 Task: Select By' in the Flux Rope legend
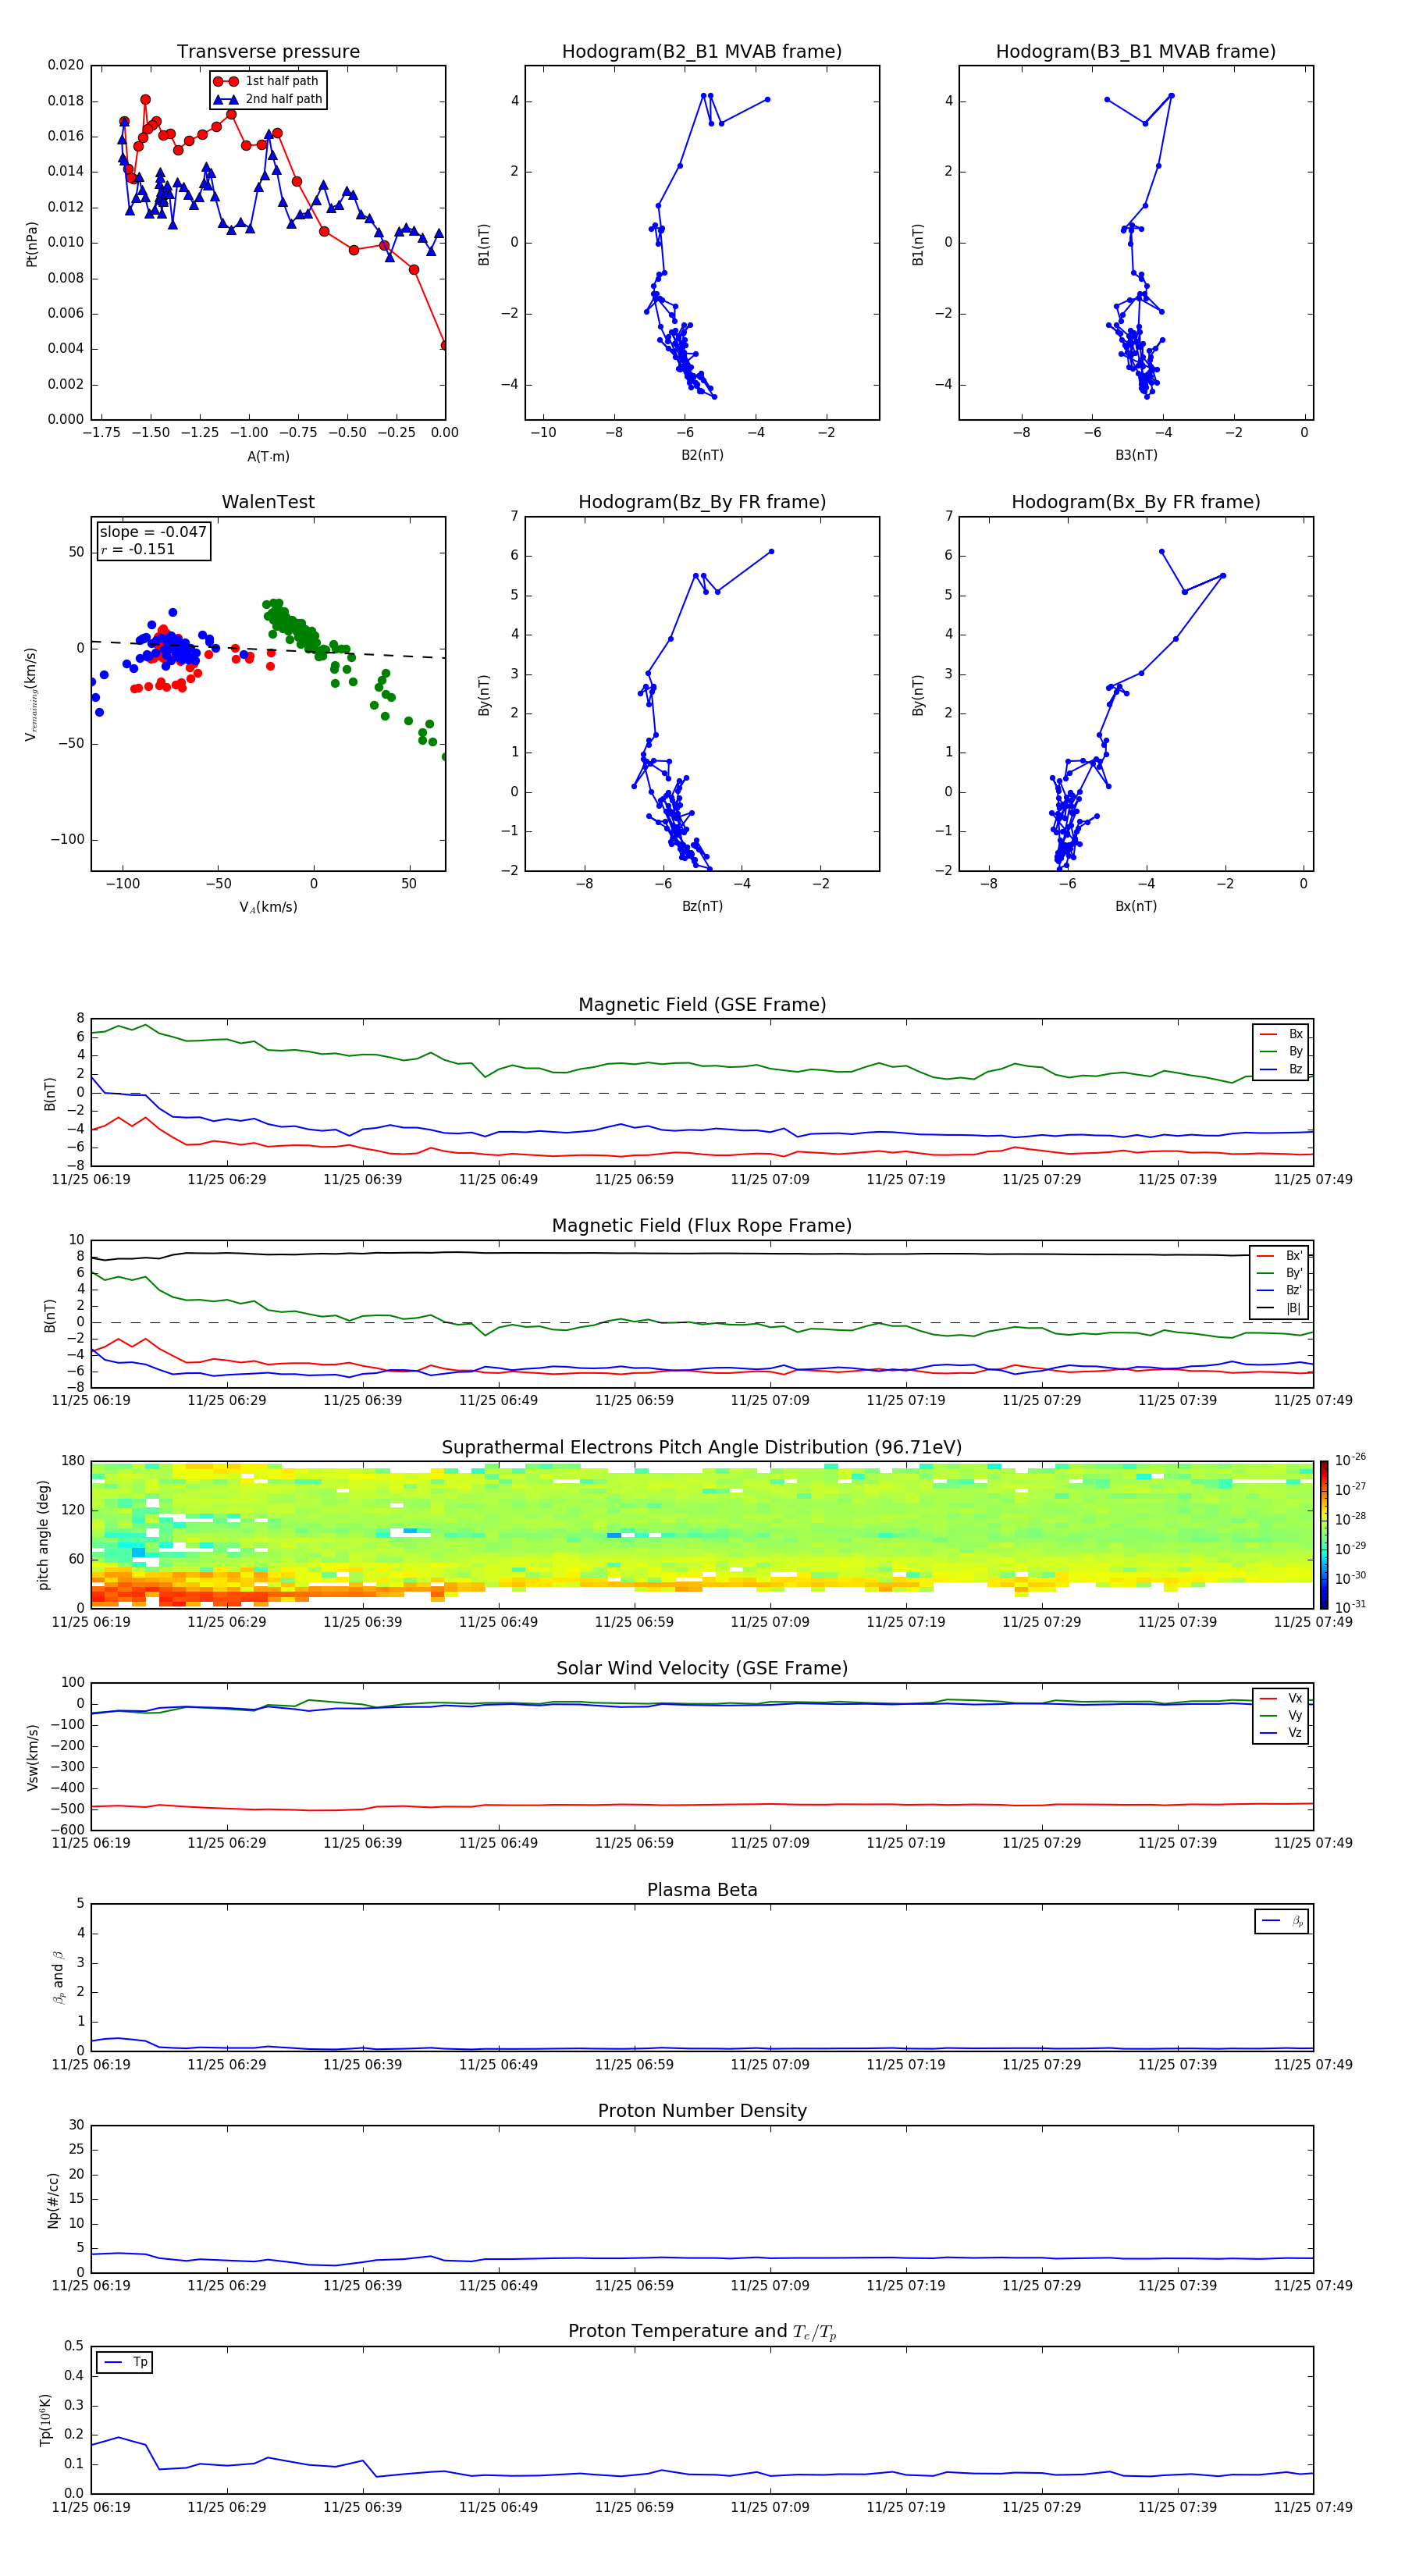click(1280, 1273)
